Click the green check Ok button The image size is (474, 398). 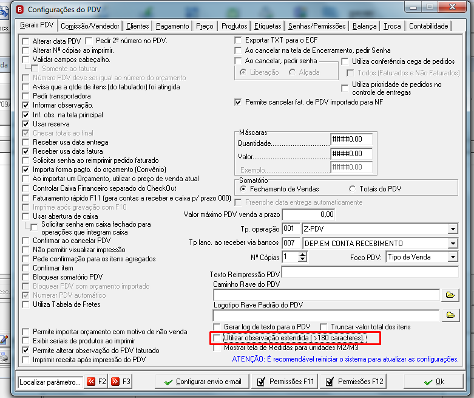[x=433, y=382]
